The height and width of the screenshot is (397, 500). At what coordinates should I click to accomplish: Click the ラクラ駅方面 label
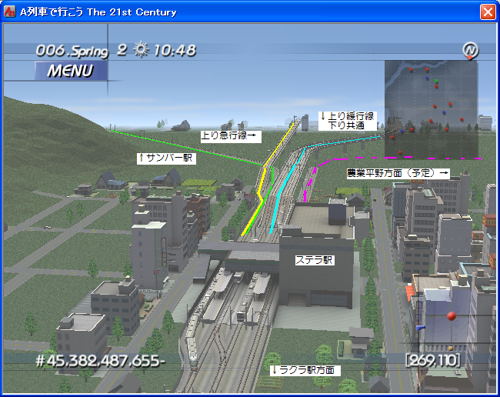pos(305,370)
